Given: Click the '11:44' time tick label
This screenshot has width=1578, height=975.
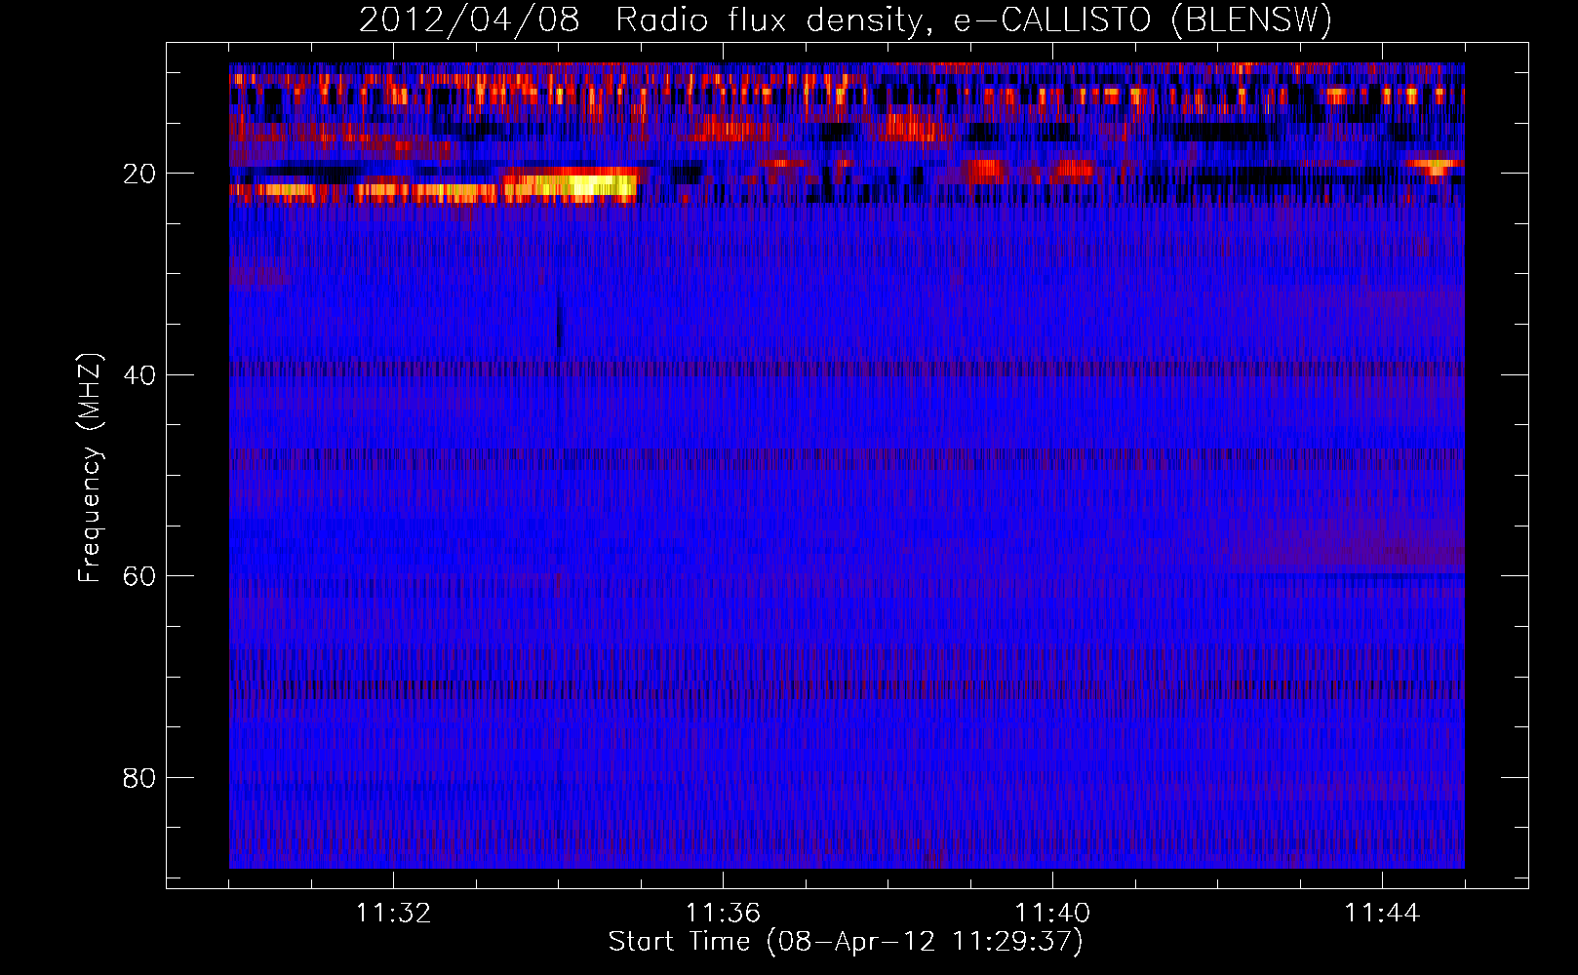Looking at the screenshot, I should coord(1382,913).
